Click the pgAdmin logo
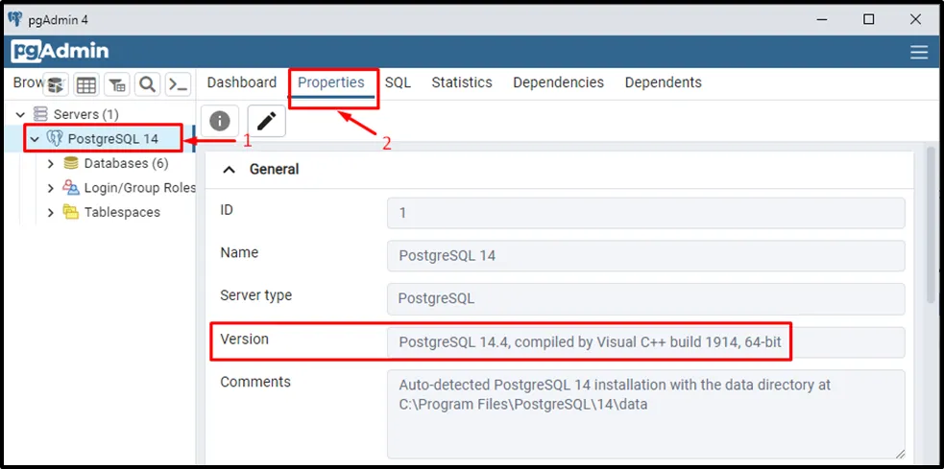The image size is (944, 469). (60, 52)
